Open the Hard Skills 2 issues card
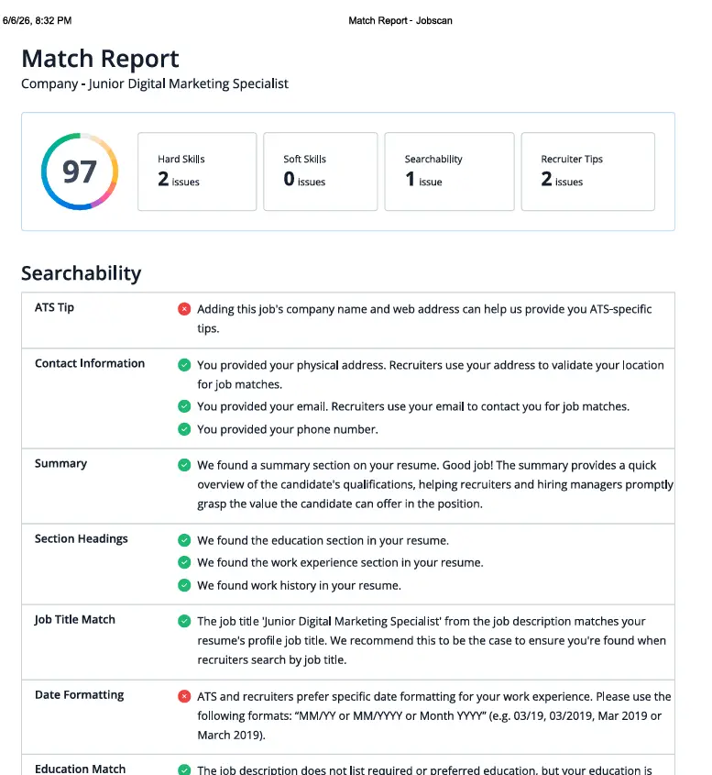This screenshot has height=775, width=712. tap(197, 172)
